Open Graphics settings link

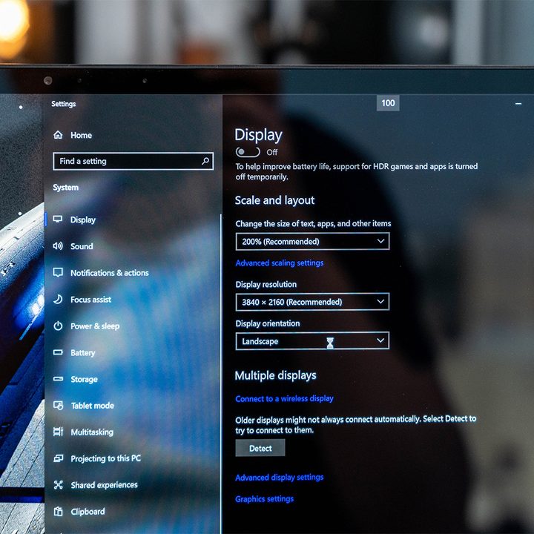[264, 499]
